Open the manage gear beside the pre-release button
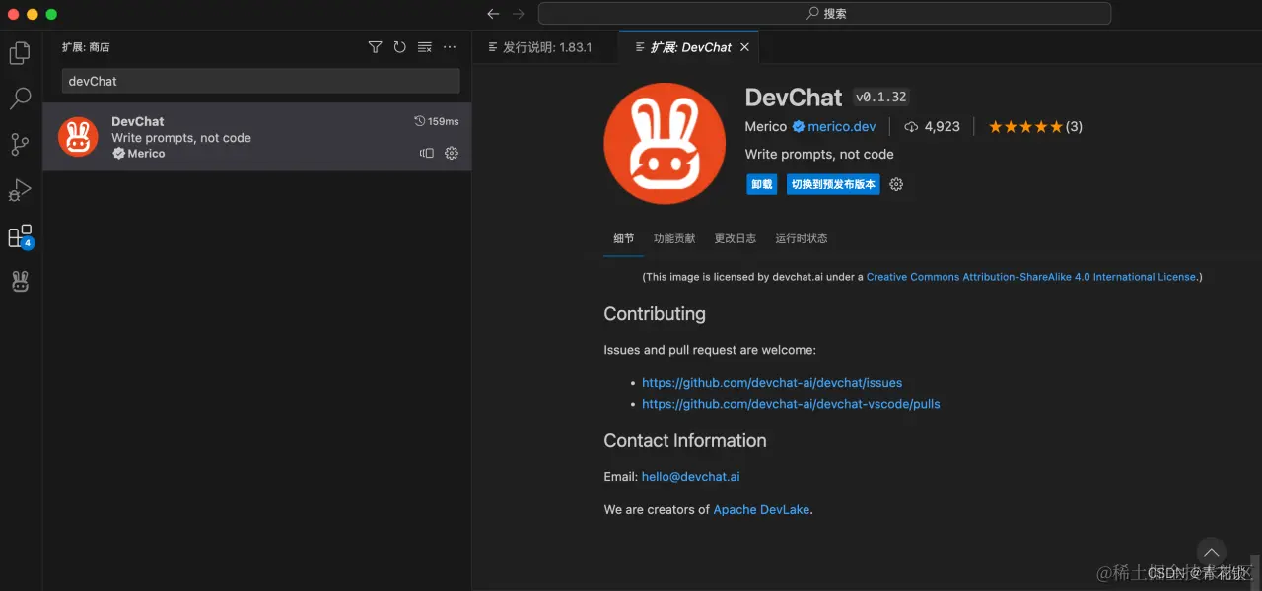This screenshot has height=591, width=1262. coord(896,184)
